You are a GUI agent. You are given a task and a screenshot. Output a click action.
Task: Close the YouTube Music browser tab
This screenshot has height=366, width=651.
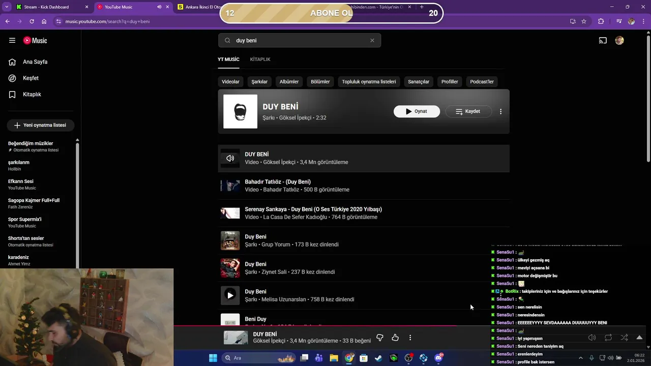click(167, 7)
